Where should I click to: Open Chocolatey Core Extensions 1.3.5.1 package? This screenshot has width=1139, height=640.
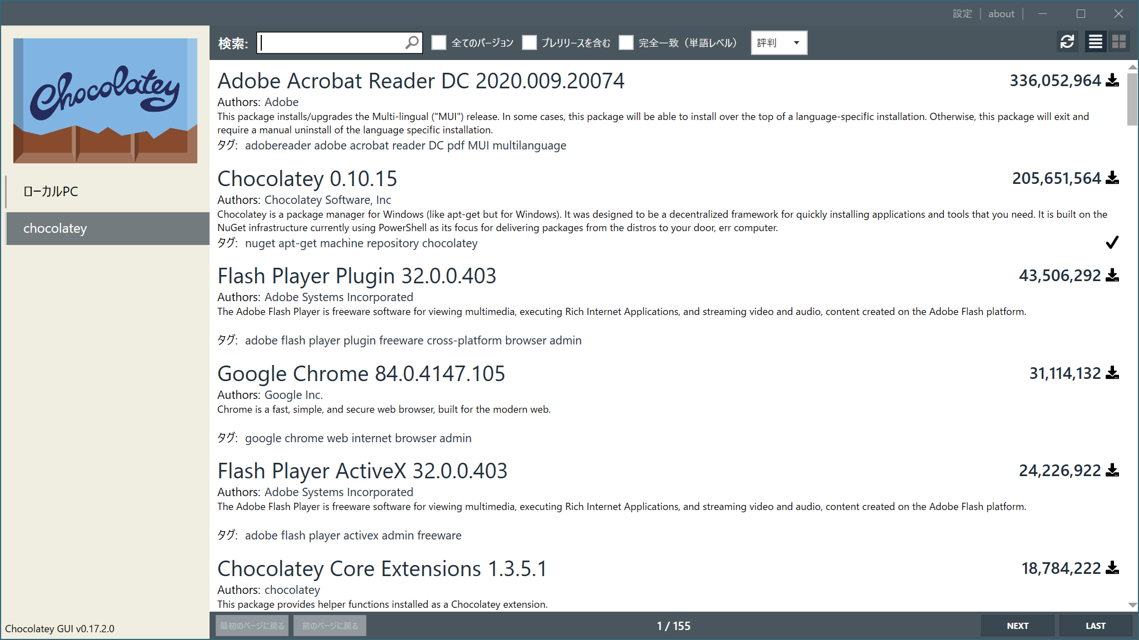tap(382, 569)
